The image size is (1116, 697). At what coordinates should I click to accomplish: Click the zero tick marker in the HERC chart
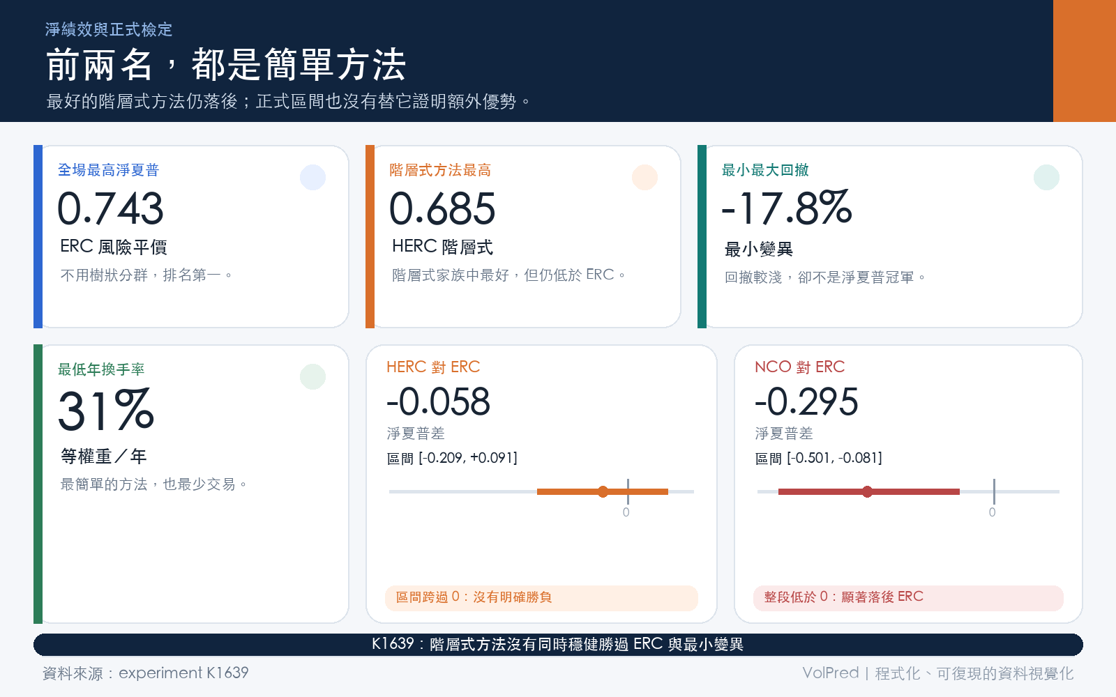628,491
